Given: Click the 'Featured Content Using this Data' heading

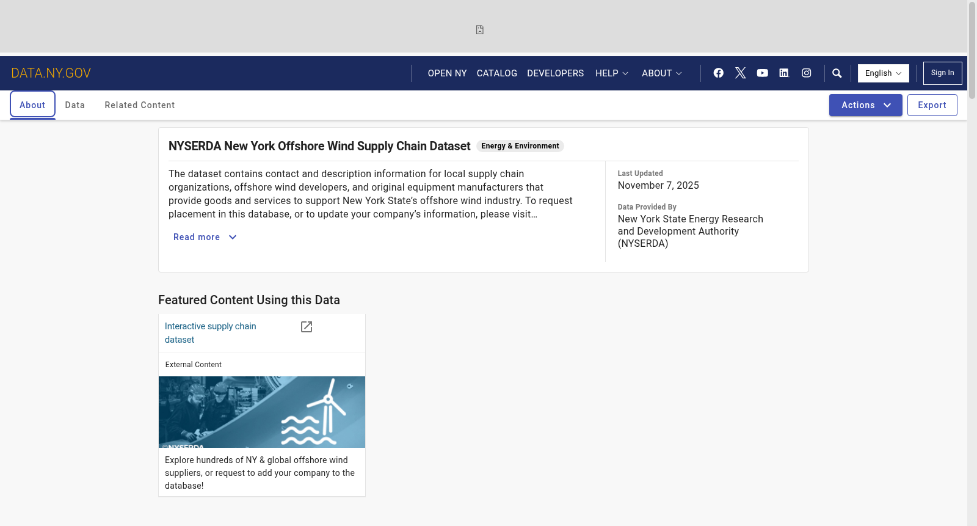Looking at the screenshot, I should click(249, 300).
